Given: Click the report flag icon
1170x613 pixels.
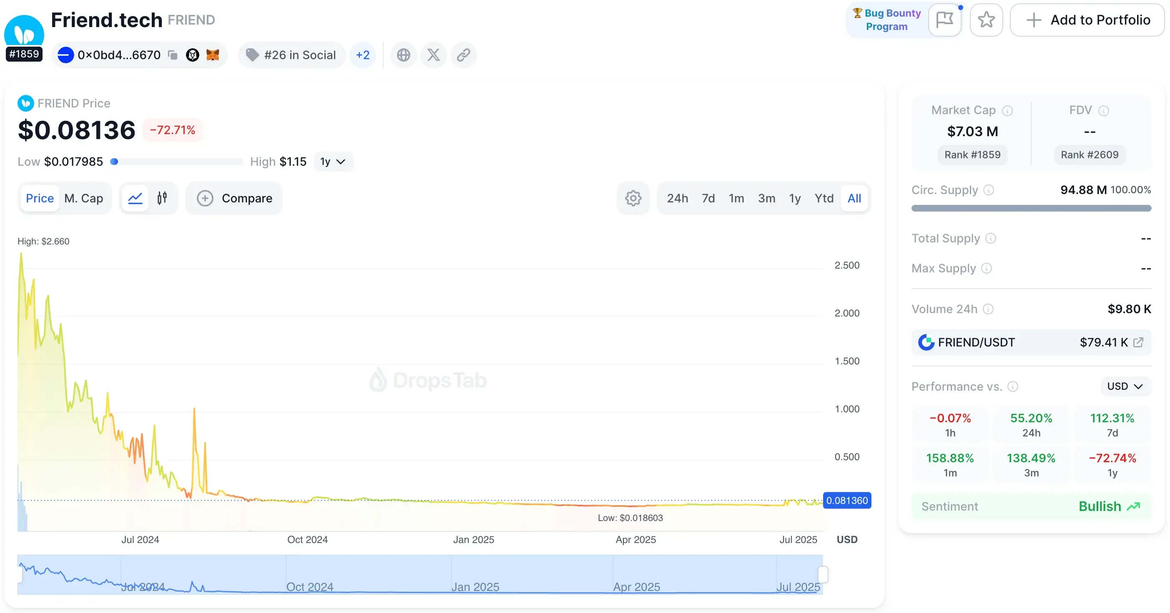Looking at the screenshot, I should tap(945, 20).
